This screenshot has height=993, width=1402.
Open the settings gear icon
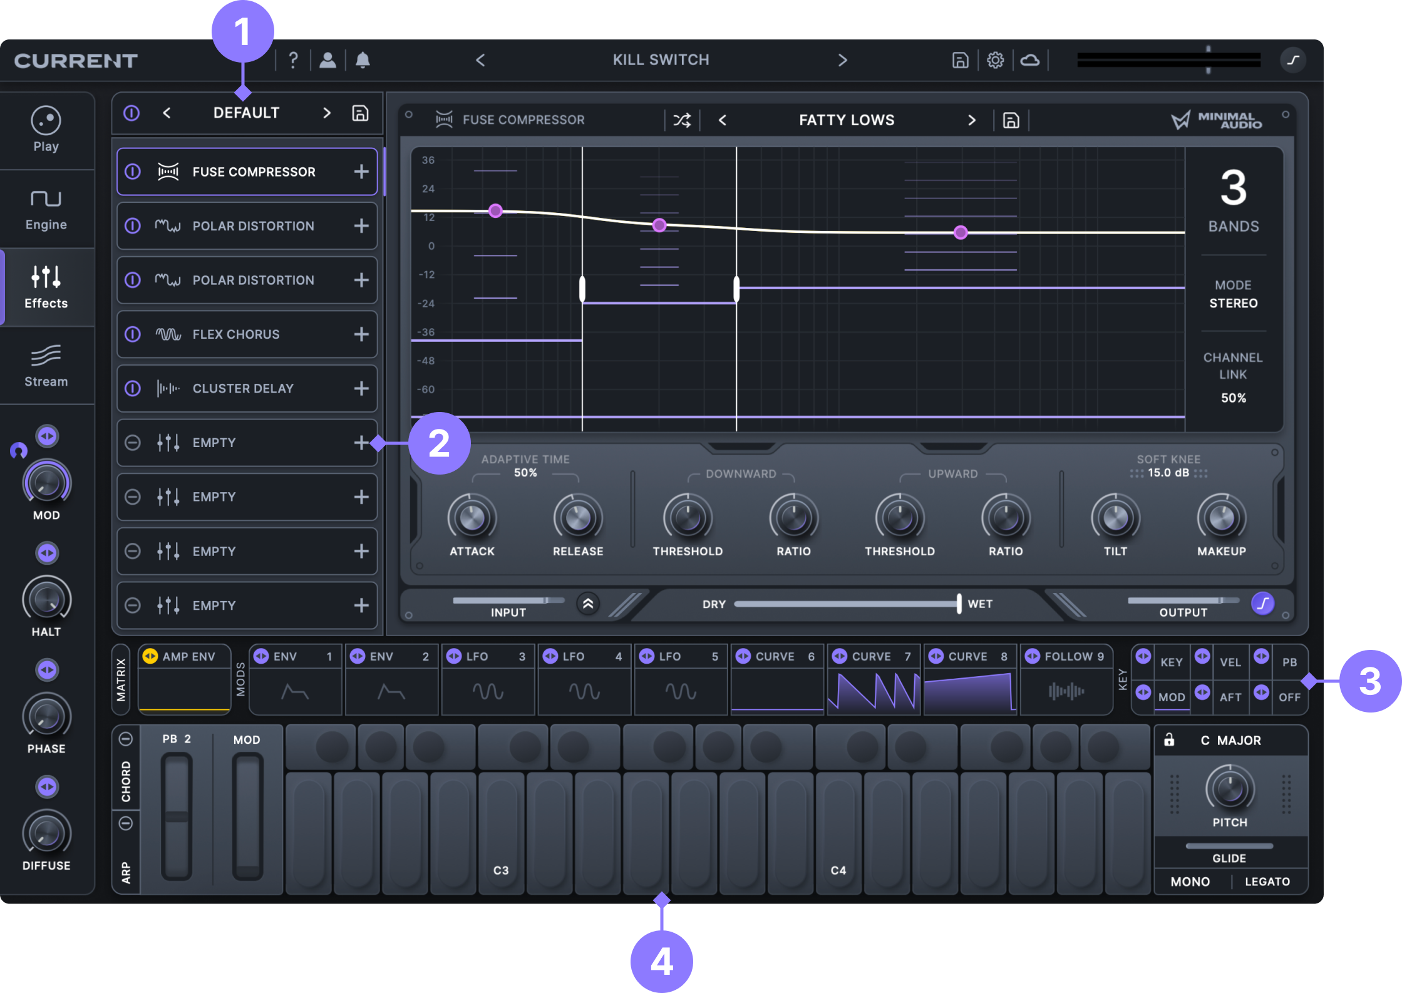[x=995, y=60]
